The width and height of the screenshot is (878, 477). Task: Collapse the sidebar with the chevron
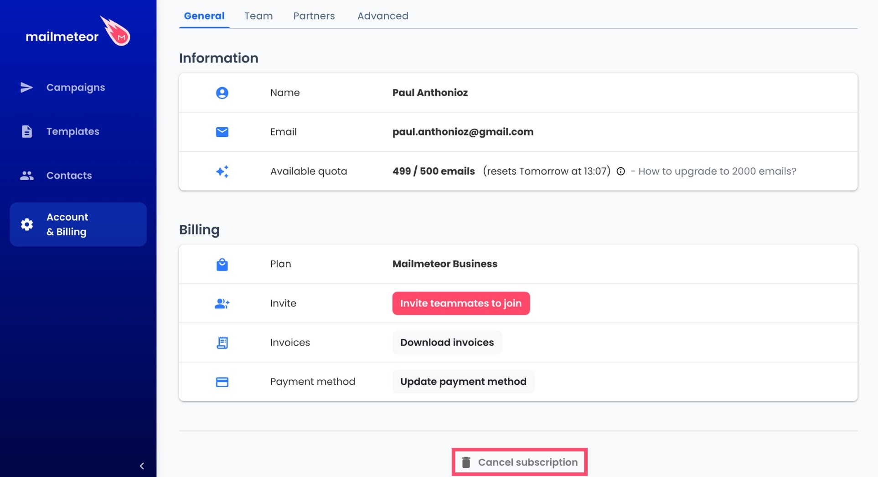click(x=142, y=466)
